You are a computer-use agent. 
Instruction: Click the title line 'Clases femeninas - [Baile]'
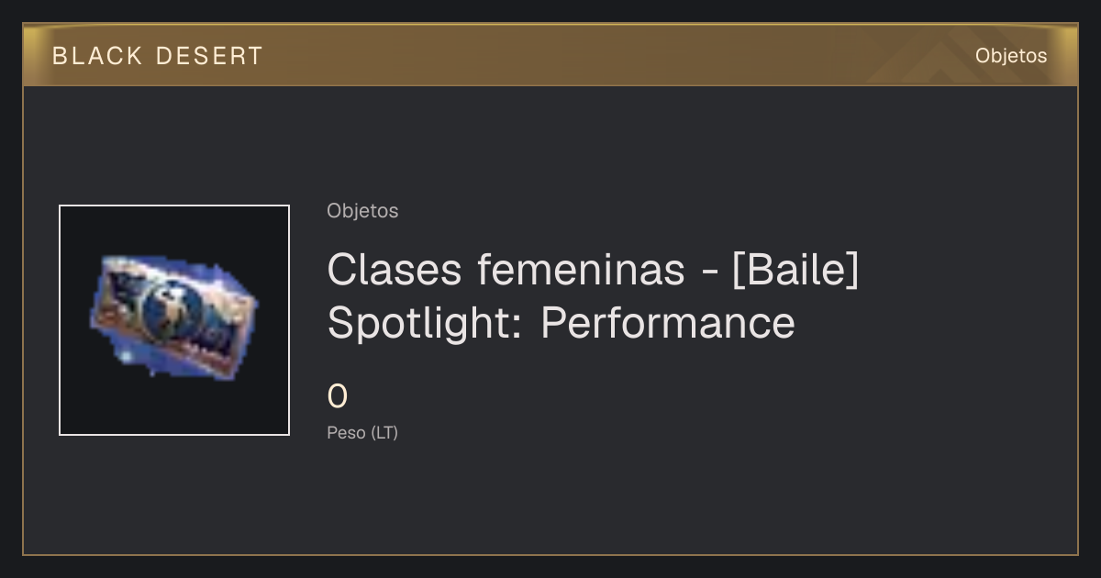(x=593, y=270)
